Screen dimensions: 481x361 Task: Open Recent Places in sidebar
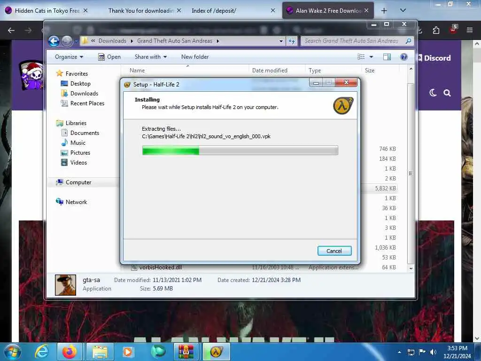[87, 103]
